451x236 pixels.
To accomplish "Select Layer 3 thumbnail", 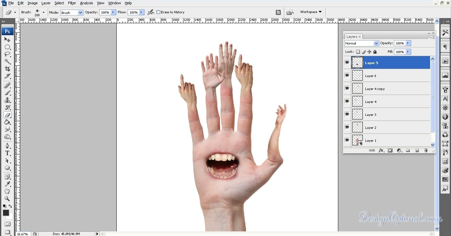I will pos(357,114).
